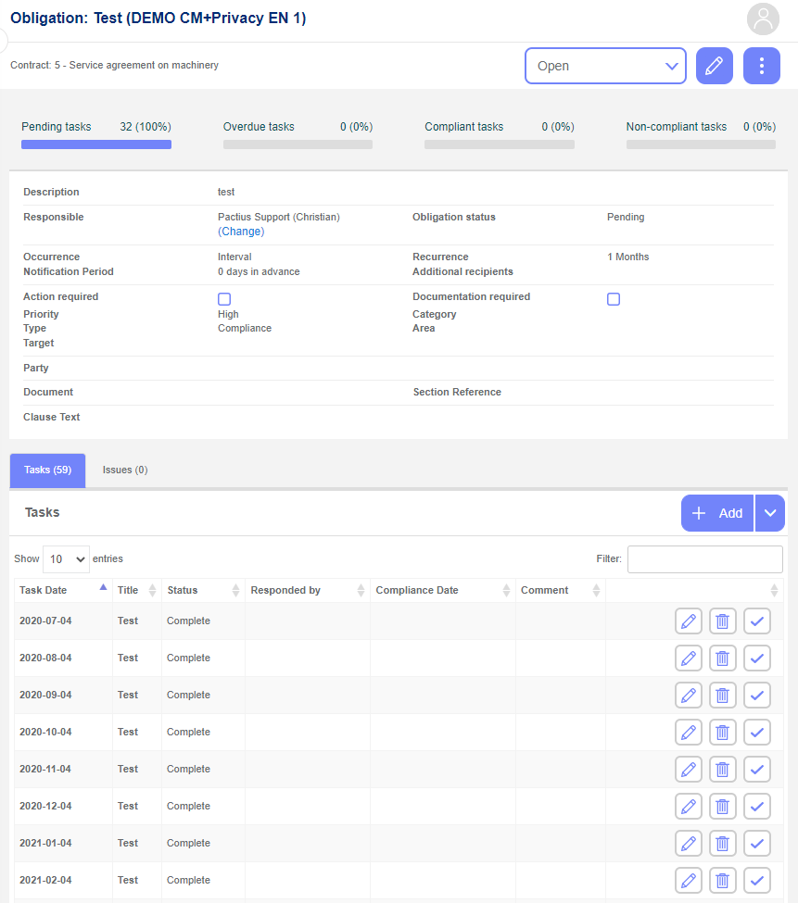
Task: Click the contract name 'Service agreement on machinery'
Action: (144, 65)
